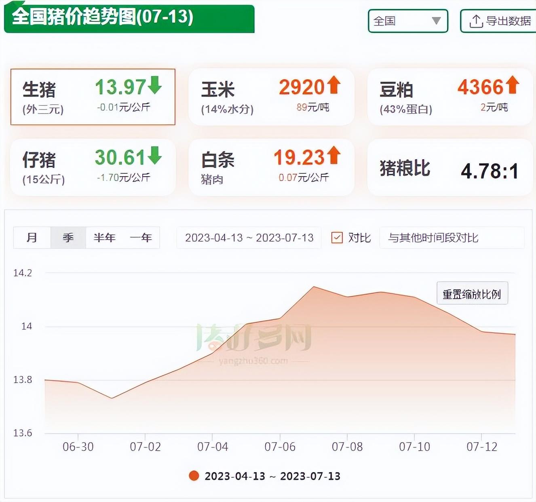Select the 仔猪 (15公斤) price card
This screenshot has height=502, width=536.
93,167
